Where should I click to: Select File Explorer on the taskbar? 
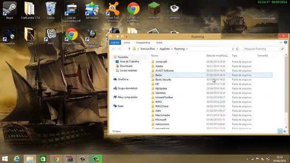(x=30, y=159)
